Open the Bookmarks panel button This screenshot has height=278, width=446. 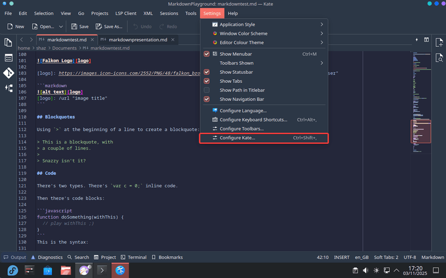[x=167, y=257]
